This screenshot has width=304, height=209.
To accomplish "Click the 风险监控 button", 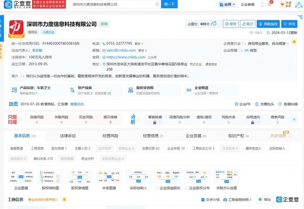I will [268, 24].
